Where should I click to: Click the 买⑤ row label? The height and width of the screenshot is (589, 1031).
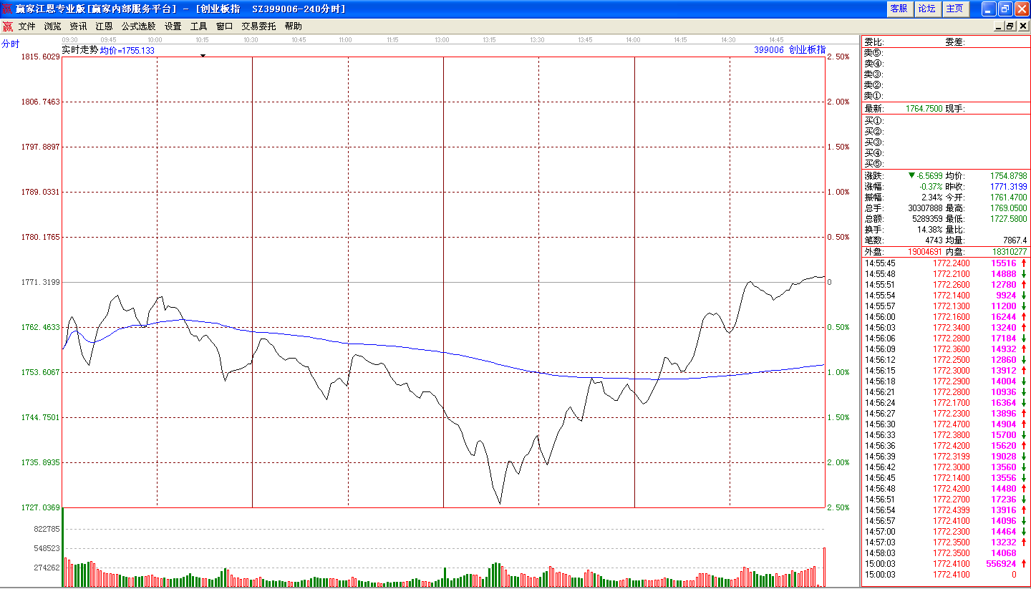tap(873, 164)
